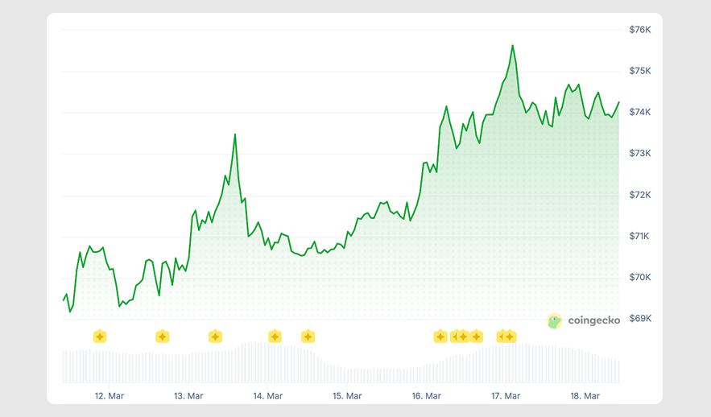Open the event marker just before 13 Mar
Viewport: 711px width, 417px height.
(162, 336)
